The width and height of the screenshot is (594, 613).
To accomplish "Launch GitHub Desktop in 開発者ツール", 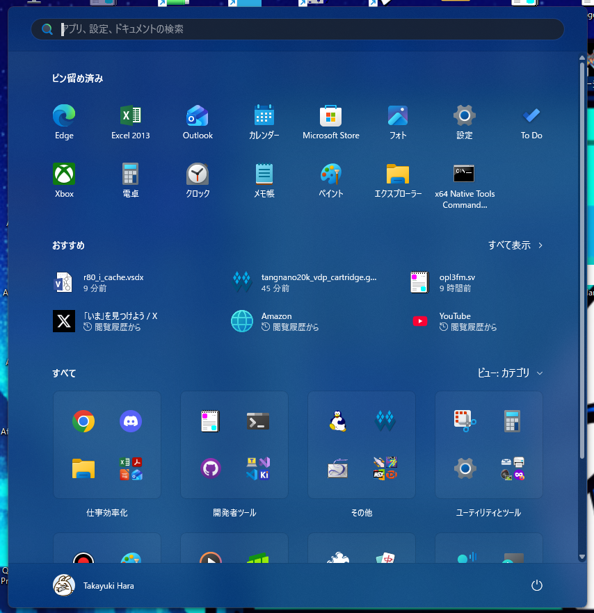I will [x=211, y=468].
